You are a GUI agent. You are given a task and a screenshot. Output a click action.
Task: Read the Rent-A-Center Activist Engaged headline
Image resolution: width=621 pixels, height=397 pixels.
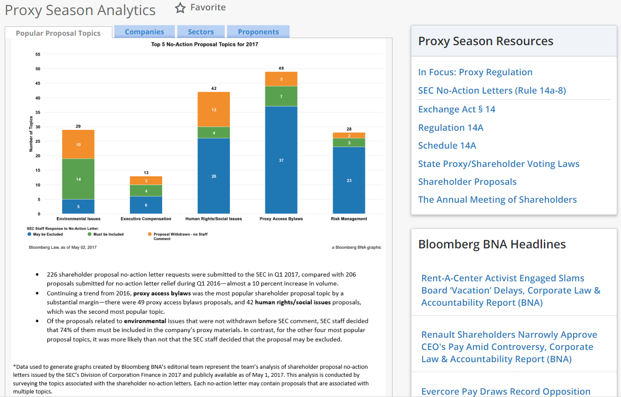[x=511, y=290]
